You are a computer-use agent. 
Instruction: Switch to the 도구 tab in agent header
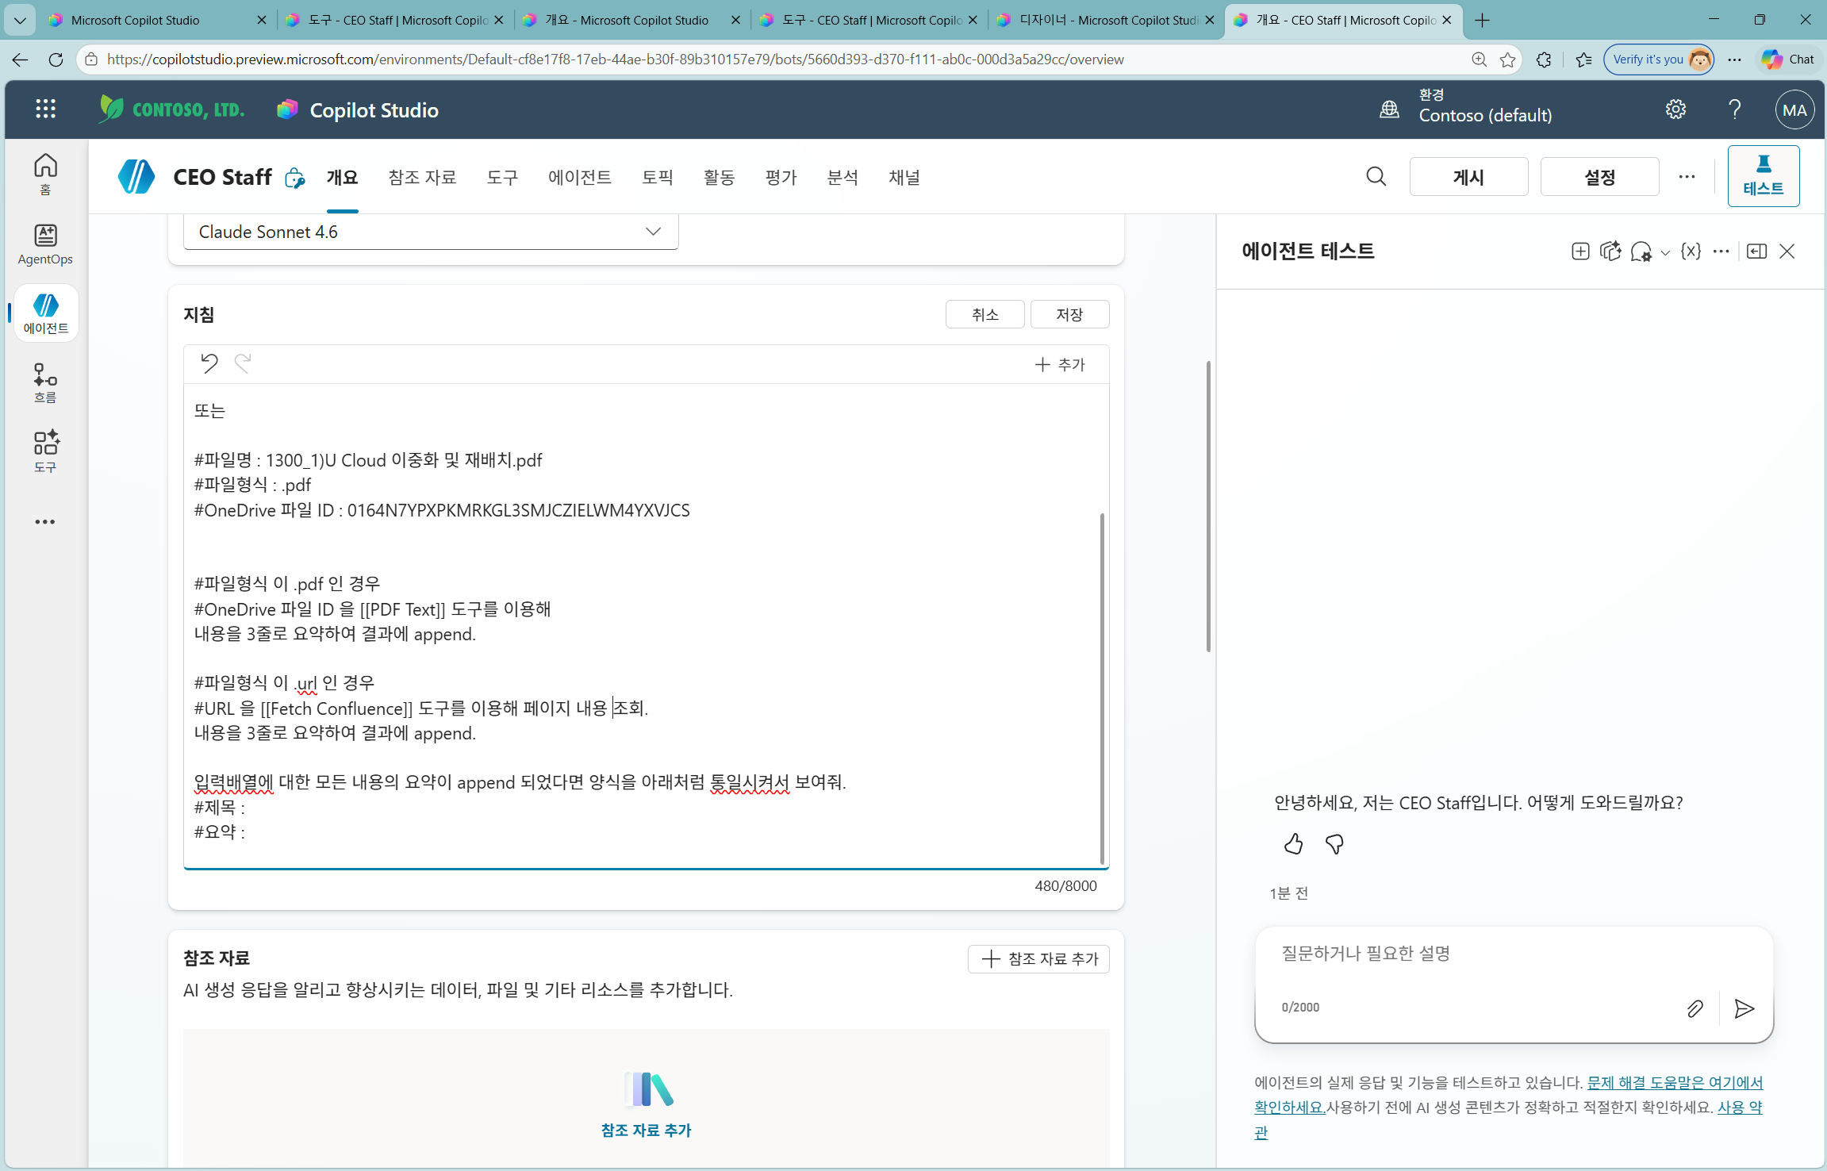pyautogui.click(x=502, y=177)
